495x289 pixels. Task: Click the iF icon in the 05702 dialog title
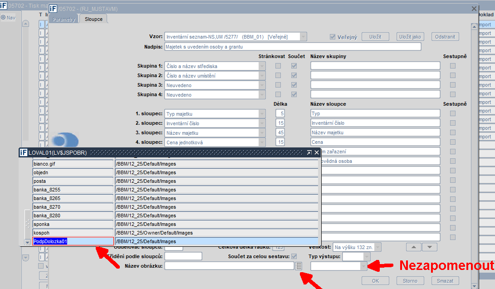point(53,9)
